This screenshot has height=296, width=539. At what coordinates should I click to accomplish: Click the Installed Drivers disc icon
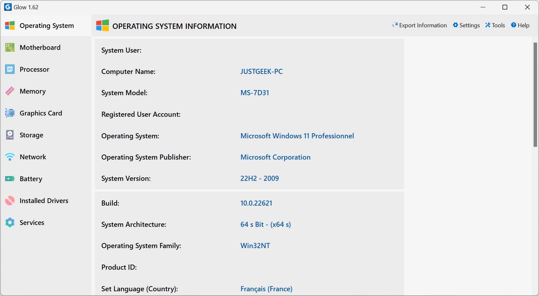pos(10,201)
